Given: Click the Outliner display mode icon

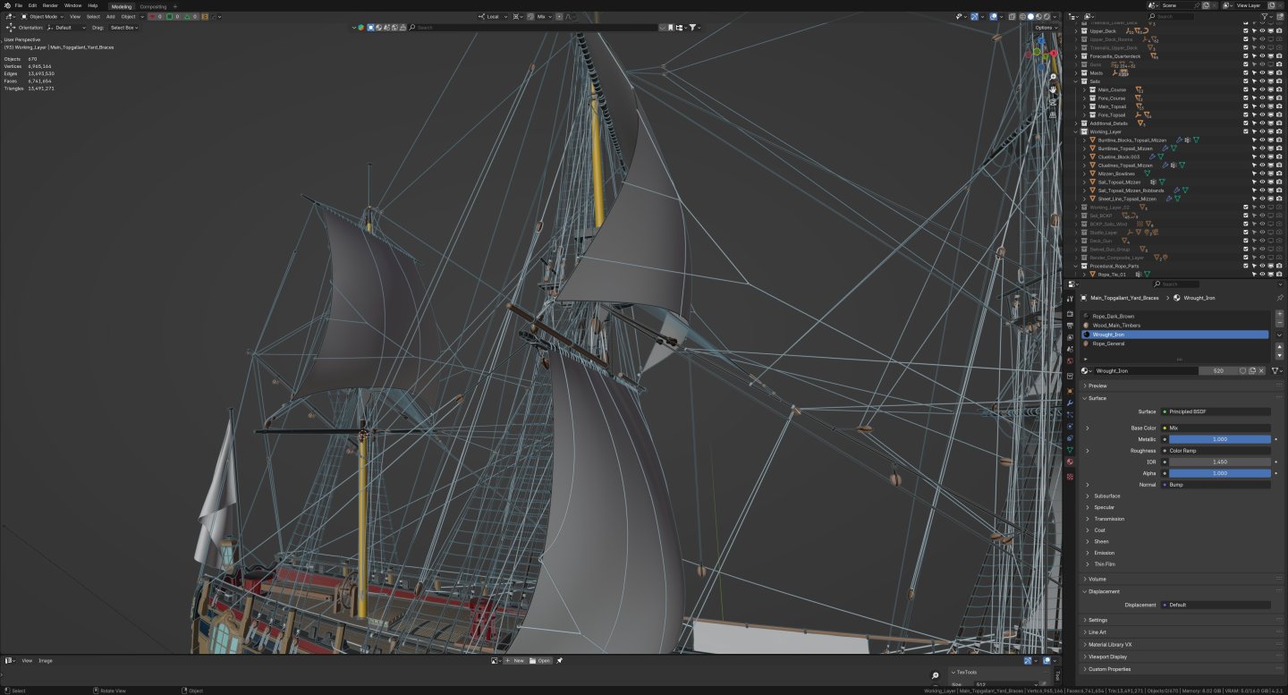Looking at the screenshot, I should pos(1089,16).
